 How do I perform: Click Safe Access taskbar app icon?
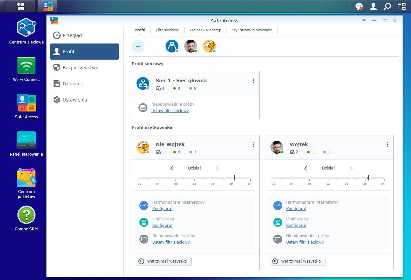pos(48,6)
